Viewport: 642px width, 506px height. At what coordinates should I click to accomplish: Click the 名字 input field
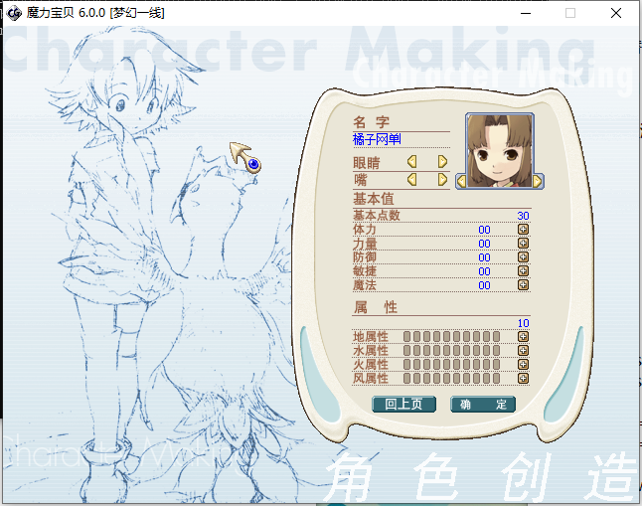tap(401, 139)
